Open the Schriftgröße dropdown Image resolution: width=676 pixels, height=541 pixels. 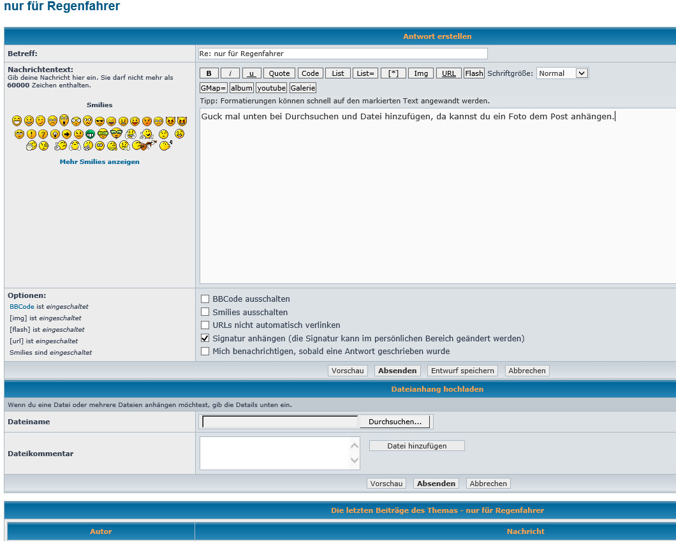tap(562, 73)
